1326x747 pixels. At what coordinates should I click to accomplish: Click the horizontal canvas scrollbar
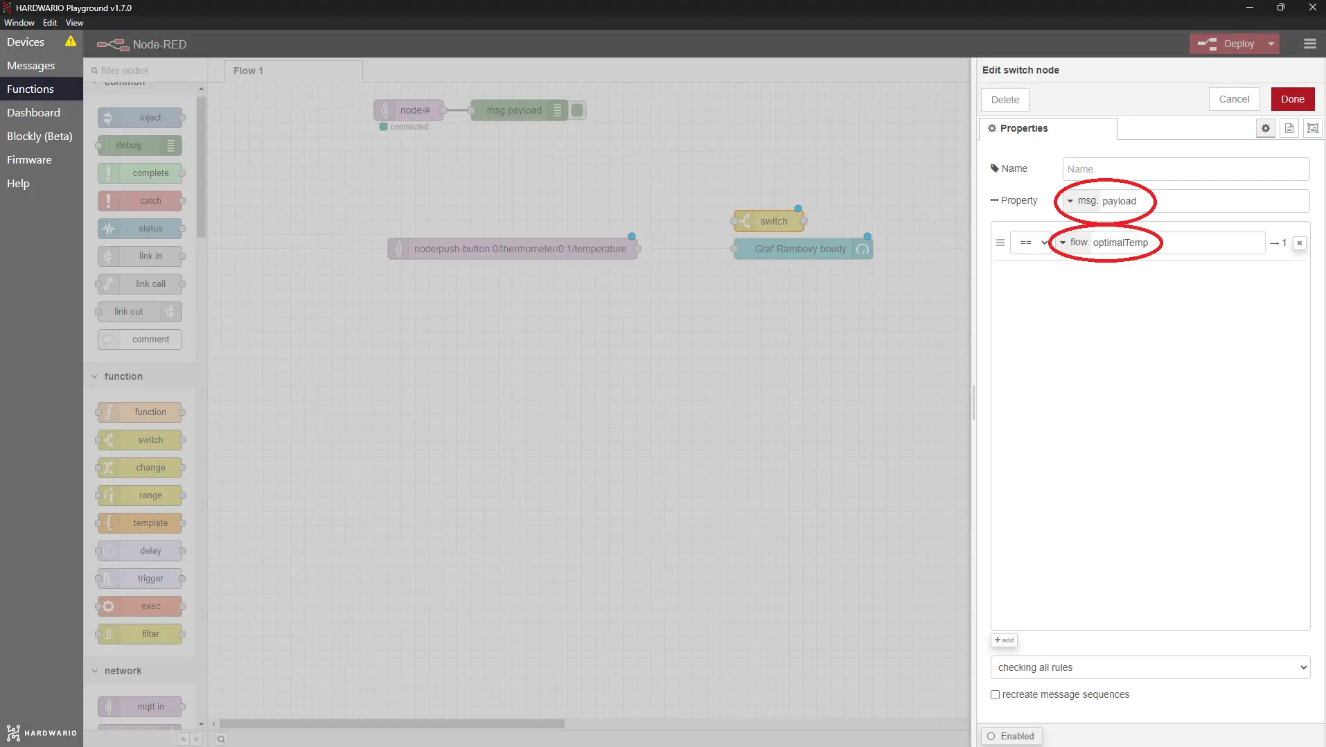[x=392, y=723]
